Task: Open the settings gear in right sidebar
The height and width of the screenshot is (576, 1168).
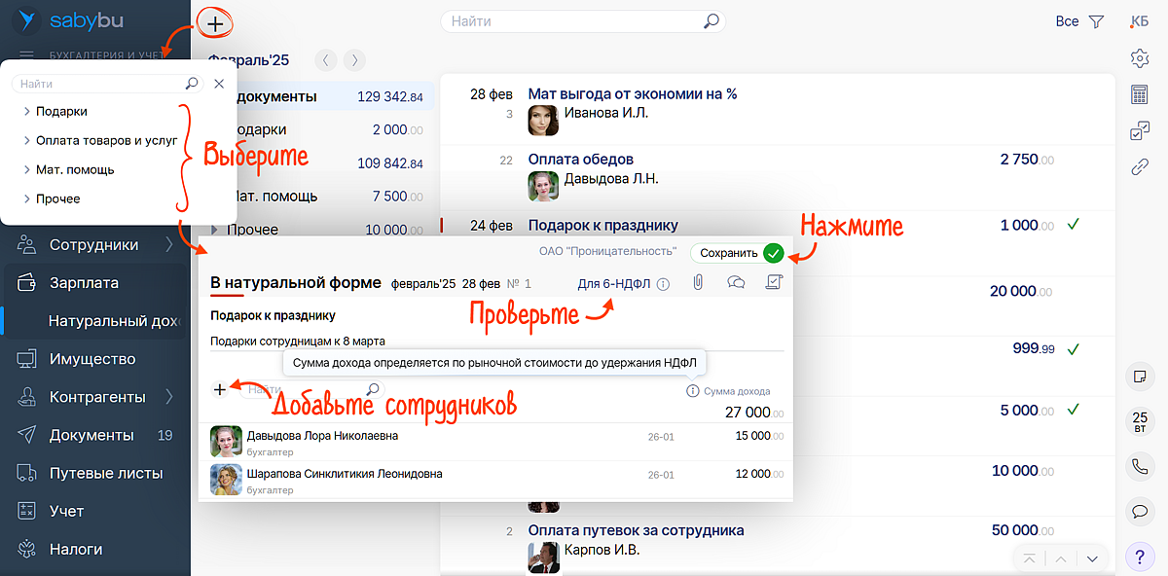Action: [1140, 58]
